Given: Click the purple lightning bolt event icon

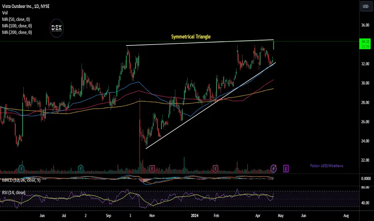Looking at the screenshot, I should (x=274, y=168).
